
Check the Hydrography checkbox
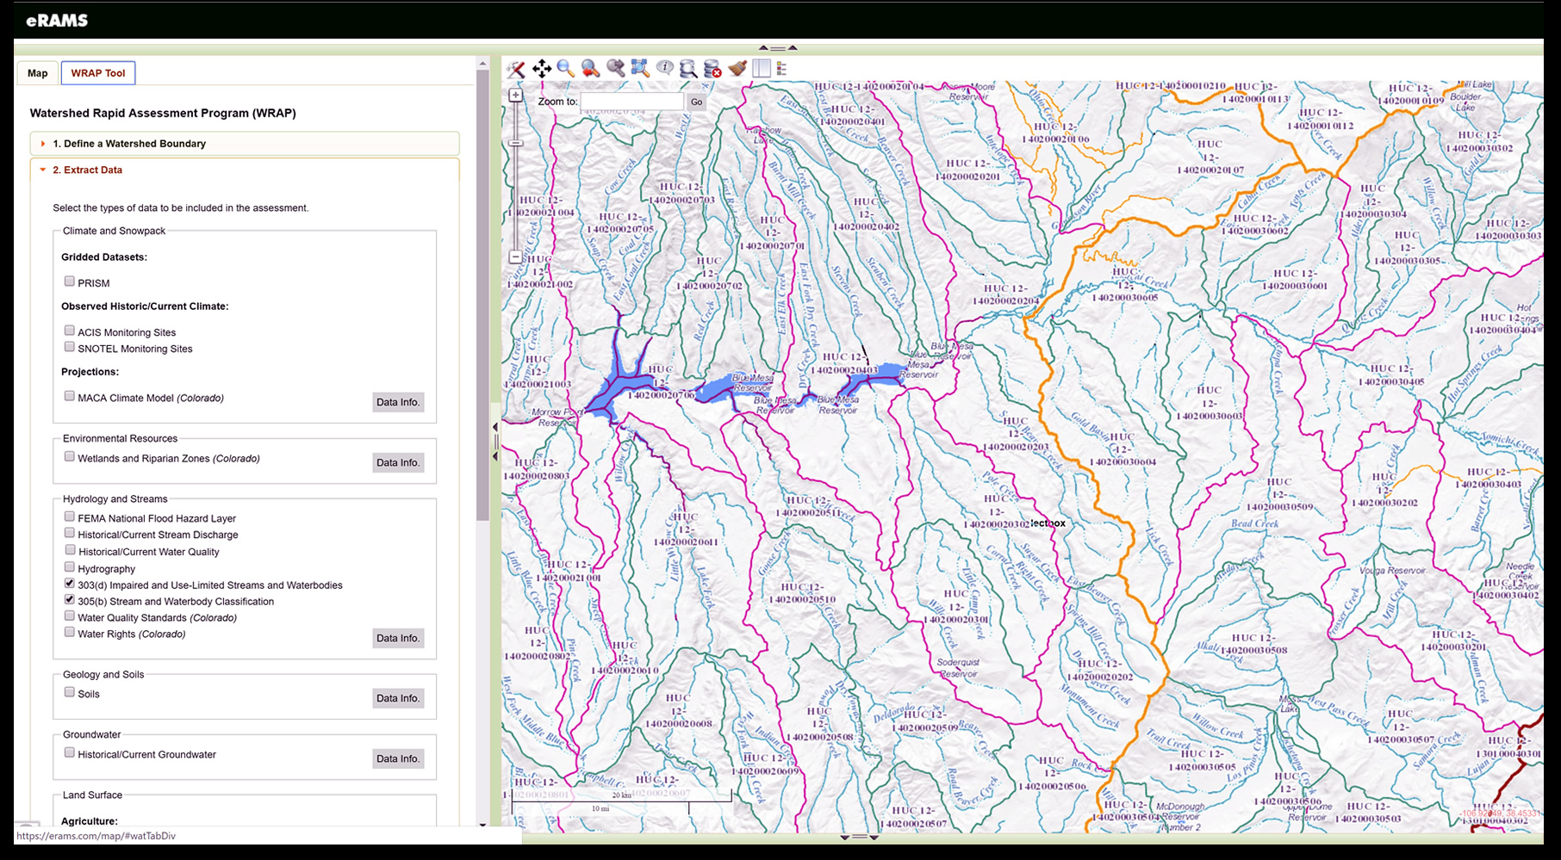pos(70,567)
